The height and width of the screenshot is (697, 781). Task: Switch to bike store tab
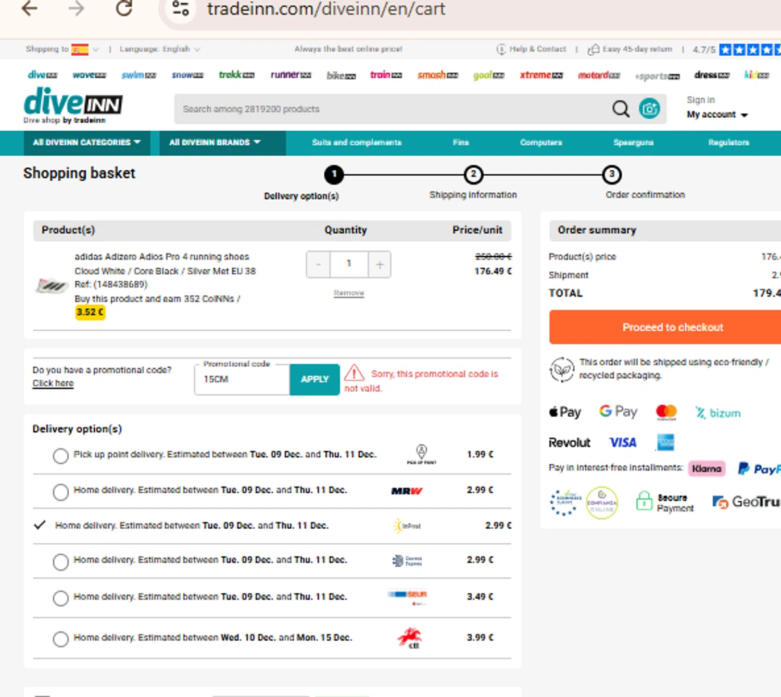(x=341, y=76)
